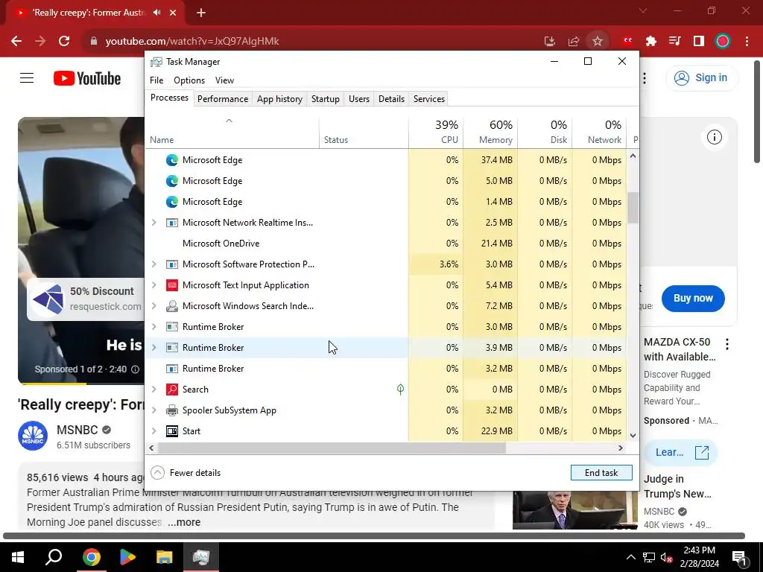Click the Runtime Broker icon in the 3.2 MB row
The height and width of the screenshot is (572, 763).
tap(172, 369)
